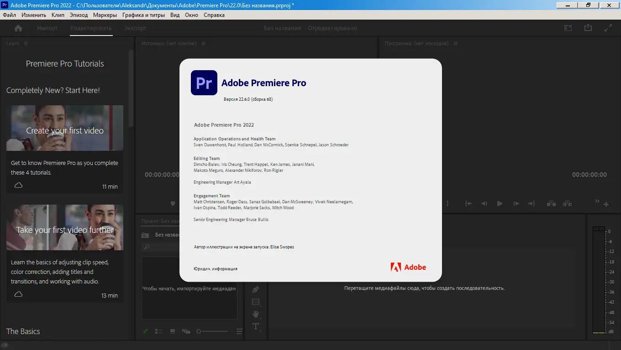
Task: Open the Окно menu
Action: 192,15
